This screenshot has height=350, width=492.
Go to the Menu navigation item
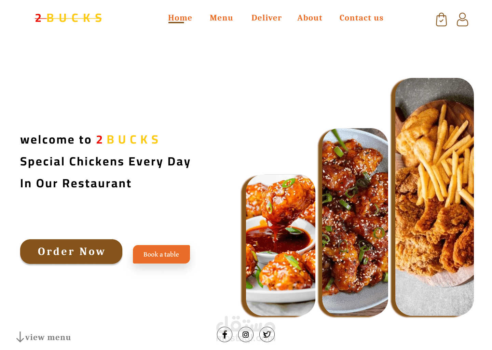pos(221,18)
